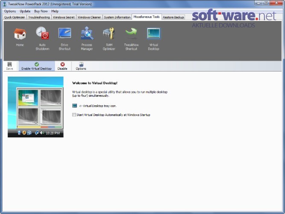The height and width of the screenshot is (214, 285).
Task: Close the TweakNow PowerPack window
Action: click(x=276, y=3)
